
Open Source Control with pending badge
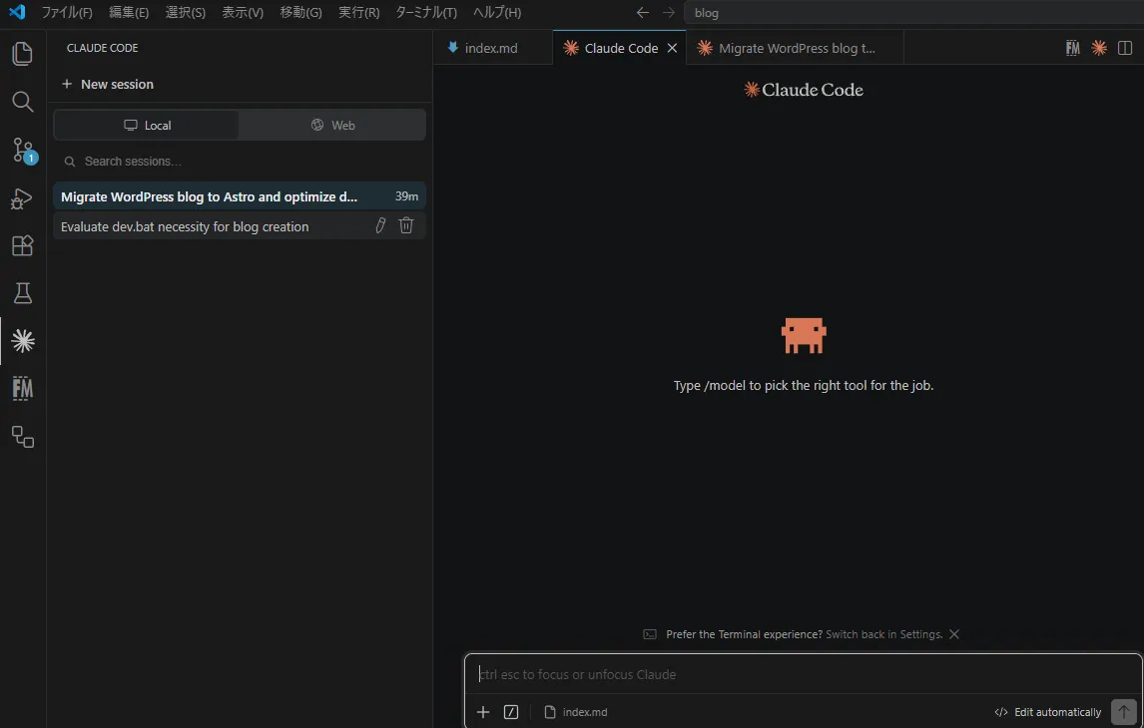tap(22, 150)
